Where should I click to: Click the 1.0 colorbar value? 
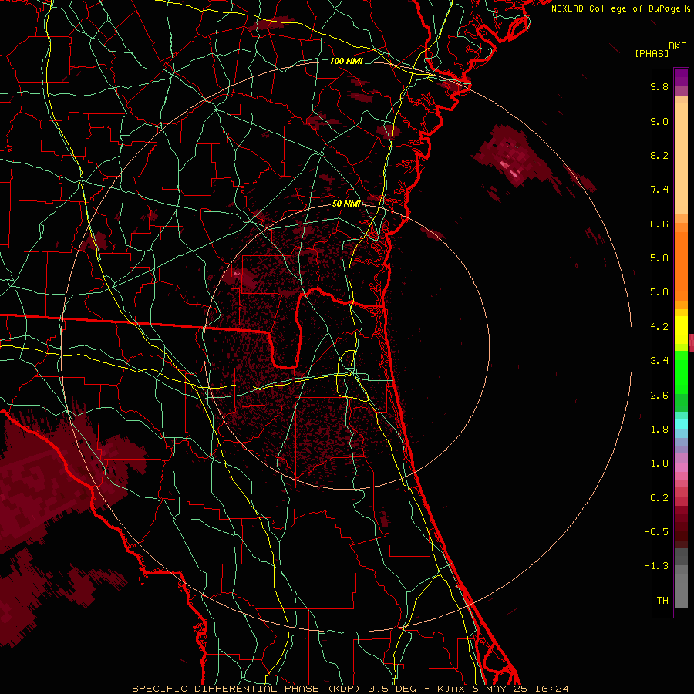coord(659,463)
